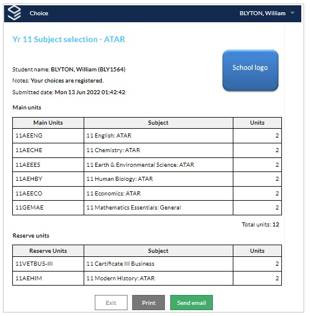The image size is (310, 316).
Task: Click the 11VETBUS-III reserve unit code
Action: (34, 264)
